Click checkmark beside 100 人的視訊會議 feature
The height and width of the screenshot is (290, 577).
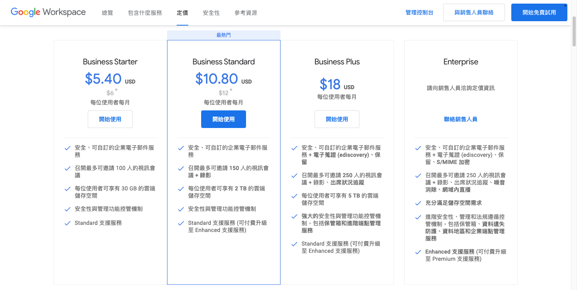pos(68,168)
